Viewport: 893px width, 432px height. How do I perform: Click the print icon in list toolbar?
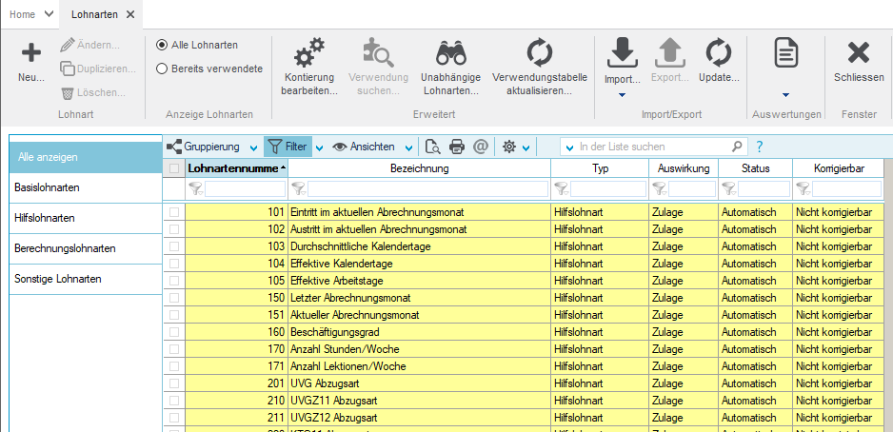pyautogui.click(x=457, y=147)
